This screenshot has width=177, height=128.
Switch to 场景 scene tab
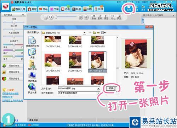pyautogui.click(x=76, y=9)
